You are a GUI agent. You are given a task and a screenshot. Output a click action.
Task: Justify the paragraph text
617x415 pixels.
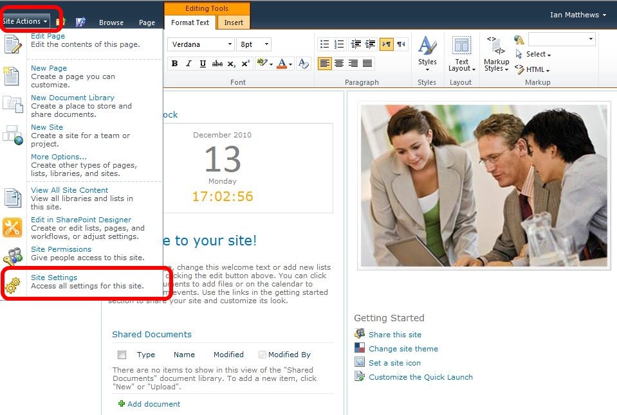click(x=367, y=64)
